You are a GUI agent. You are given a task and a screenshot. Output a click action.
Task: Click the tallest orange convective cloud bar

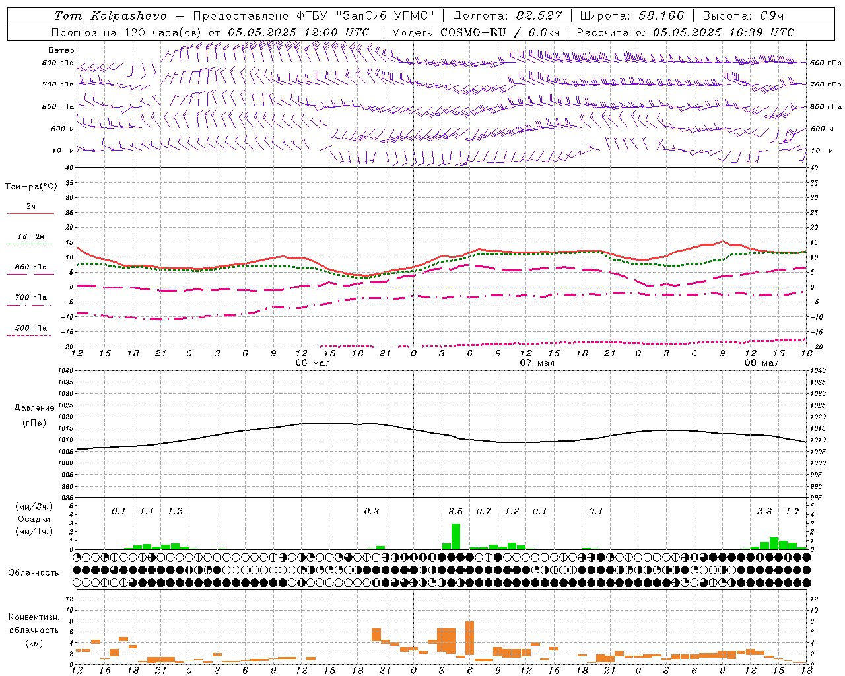[x=469, y=638]
